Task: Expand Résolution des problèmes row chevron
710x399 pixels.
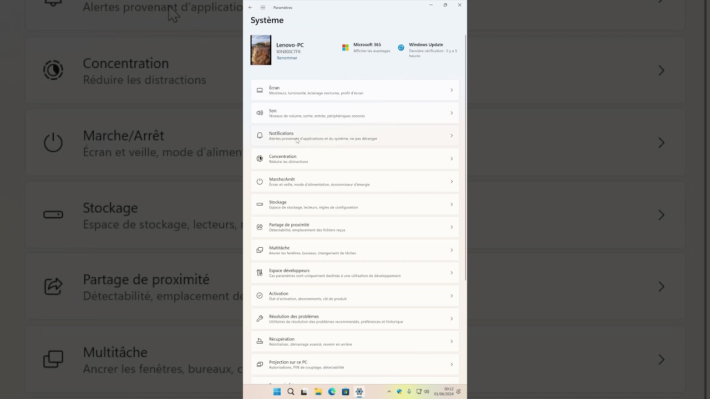Action: pyautogui.click(x=452, y=319)
